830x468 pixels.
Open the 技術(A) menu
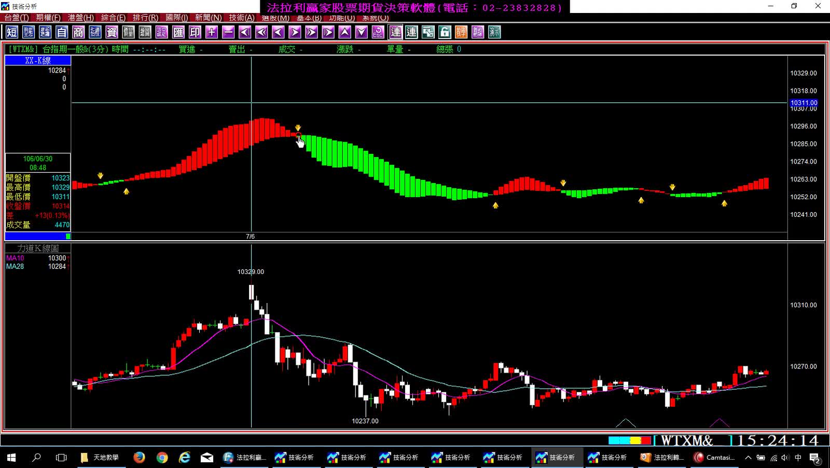(242, 18)
